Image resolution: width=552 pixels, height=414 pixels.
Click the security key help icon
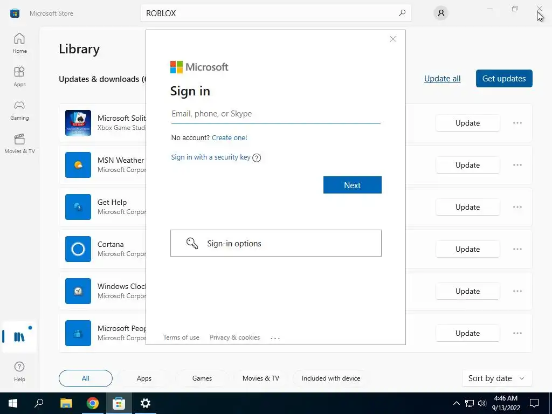click(x=257, y=158)
